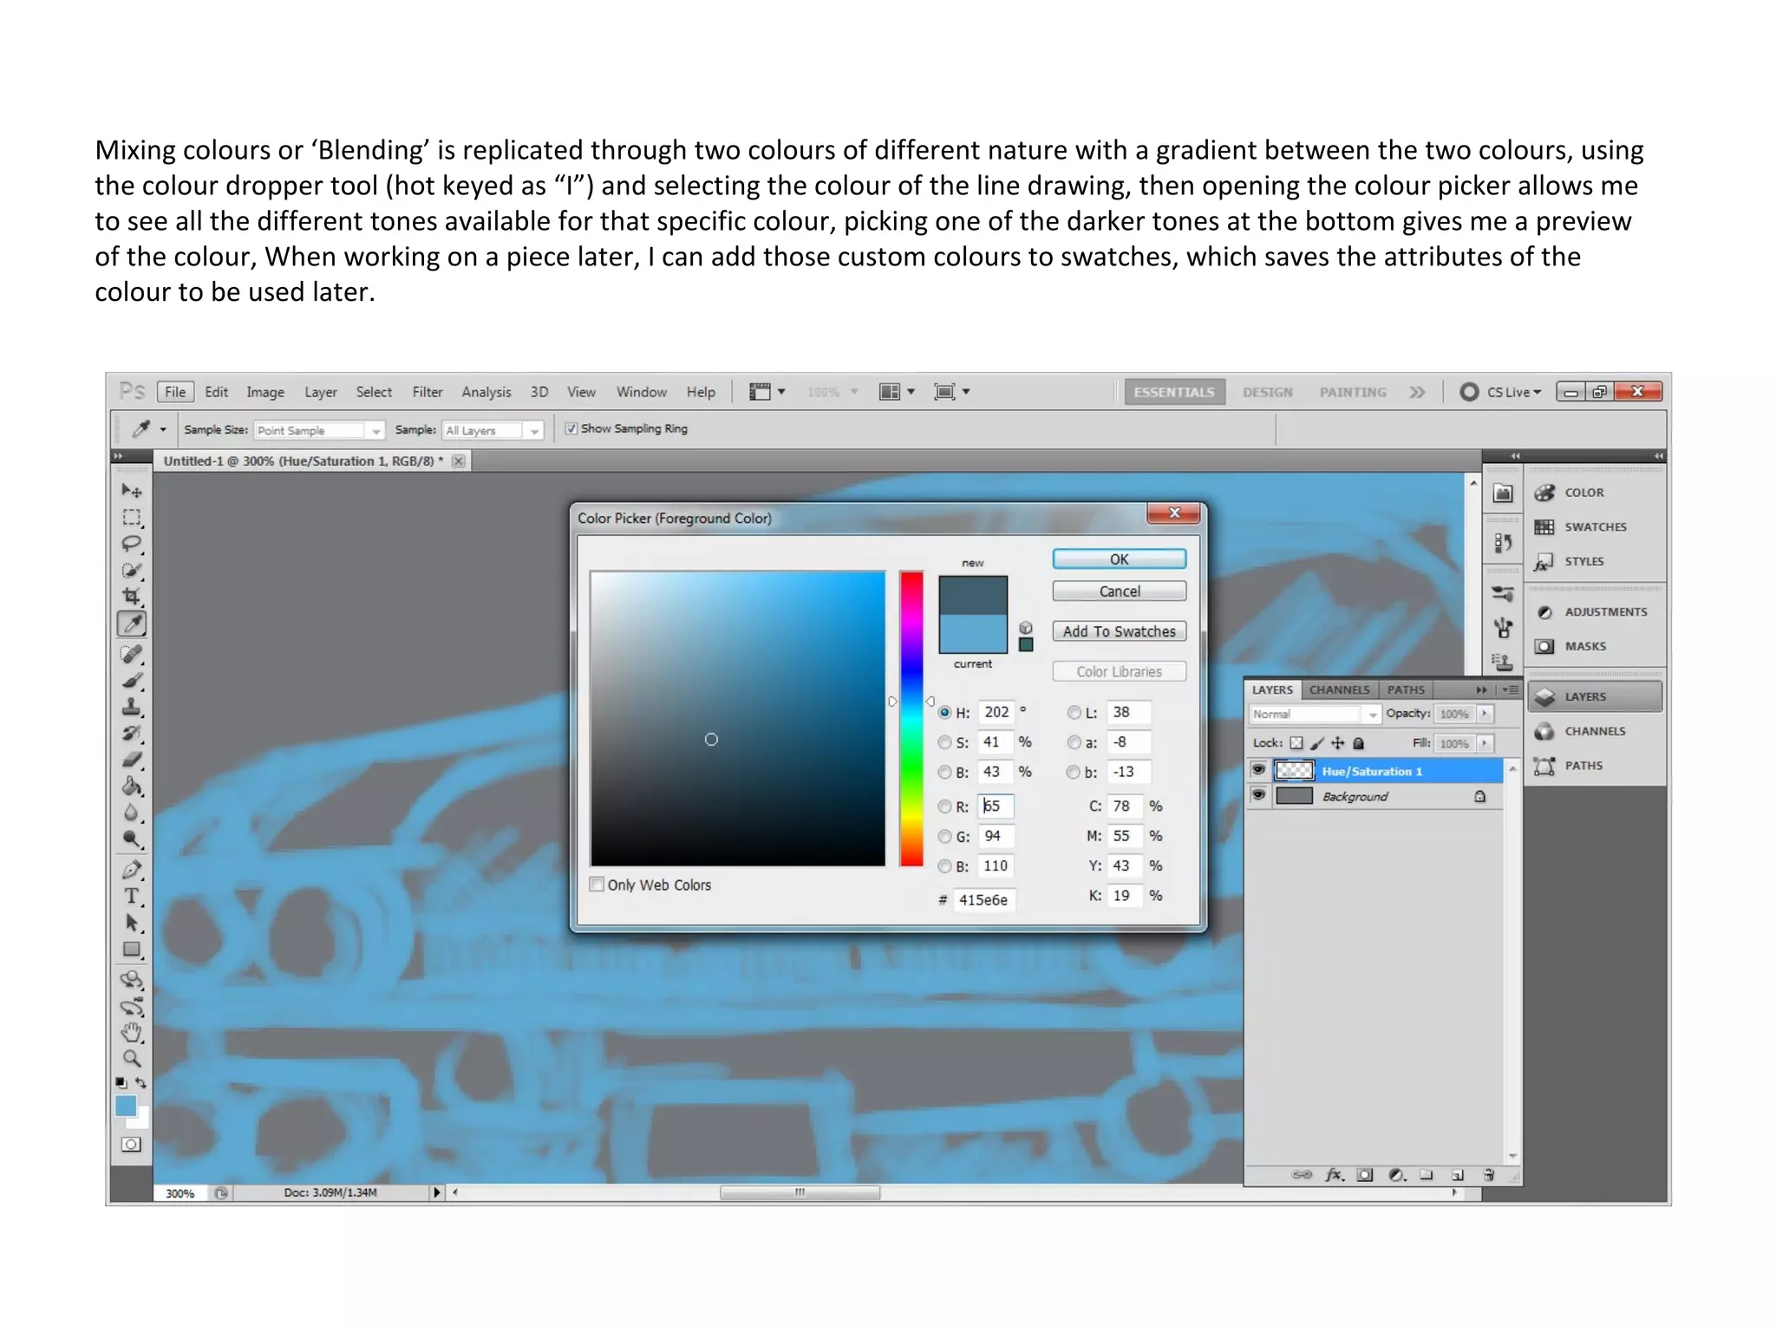Open the Opacity slider arrow
This screenshot has height=1332, width=1776.
click(1485, 714)
